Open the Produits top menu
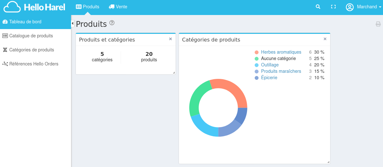This screenshot has height=167, width=383. (88, 7)
